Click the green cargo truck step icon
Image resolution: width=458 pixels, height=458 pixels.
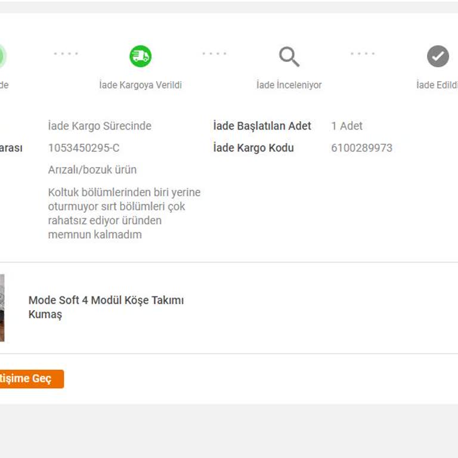pyautogui.click(x=141, y=56)
